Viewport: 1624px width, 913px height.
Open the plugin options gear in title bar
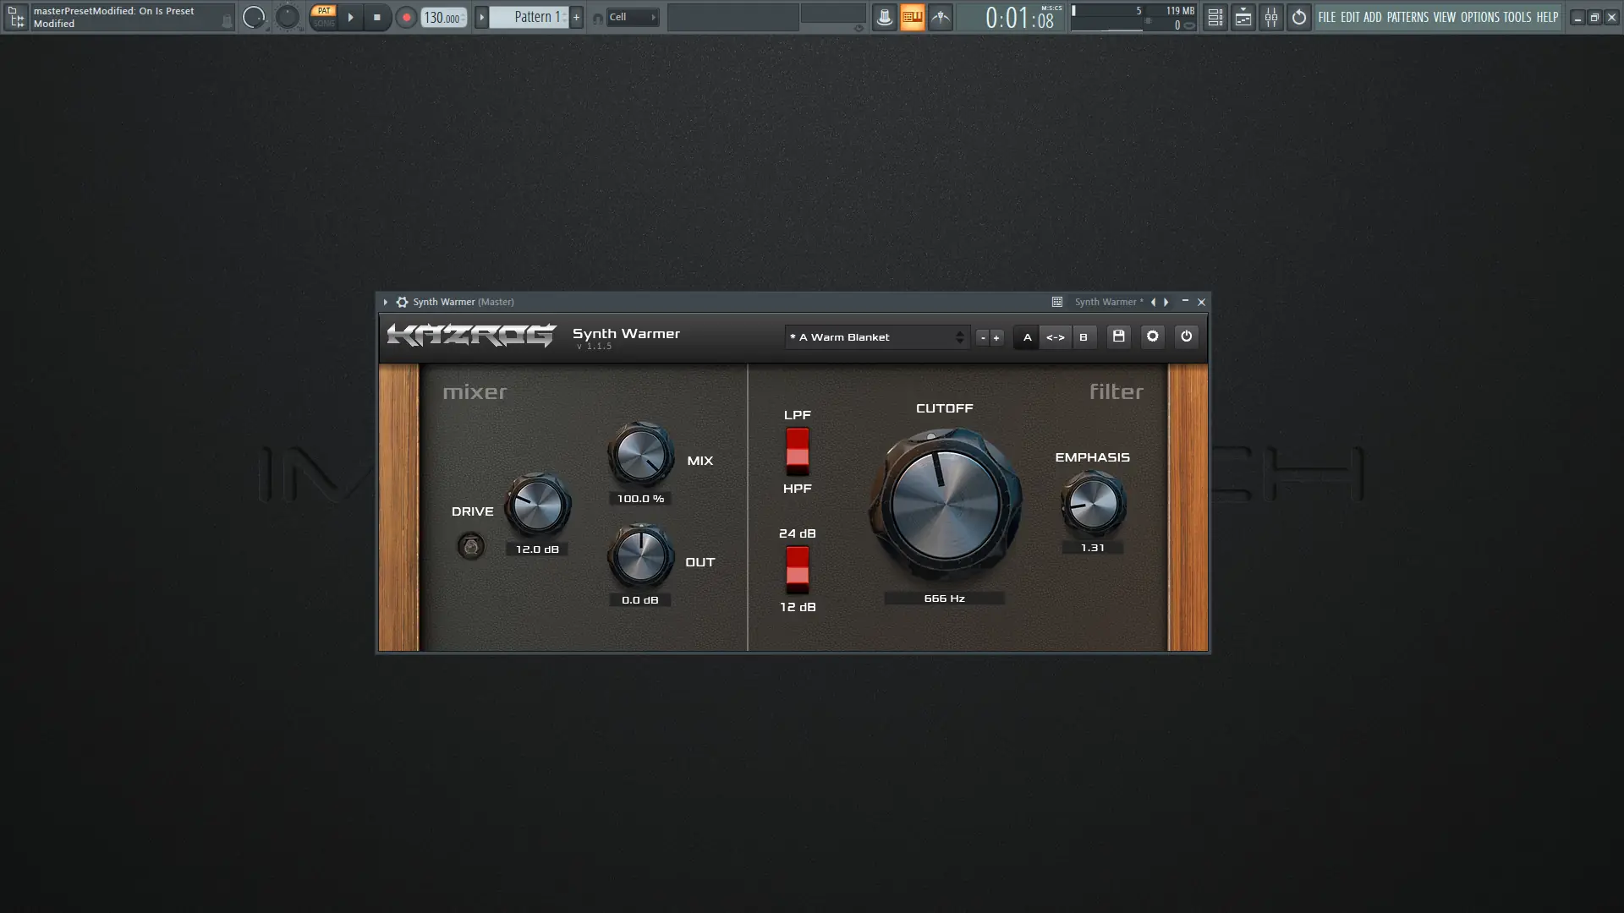[x=402, y=302]
